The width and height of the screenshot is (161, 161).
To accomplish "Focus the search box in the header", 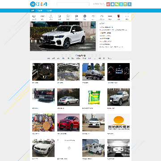I will pos(73,4).
